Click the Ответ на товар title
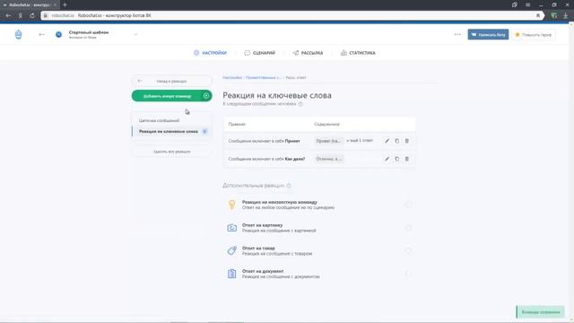Screen dimensions: 574x323 (x=258, y=248)
